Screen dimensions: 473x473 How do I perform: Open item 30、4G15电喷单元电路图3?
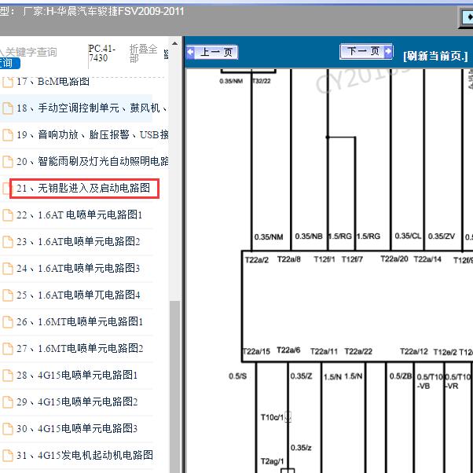(77, 428)
